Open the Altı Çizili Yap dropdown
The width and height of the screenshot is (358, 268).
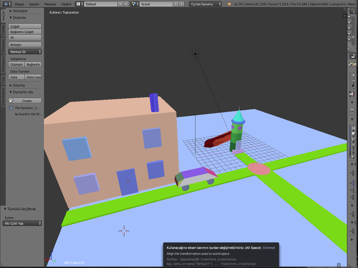pos(23,223)
